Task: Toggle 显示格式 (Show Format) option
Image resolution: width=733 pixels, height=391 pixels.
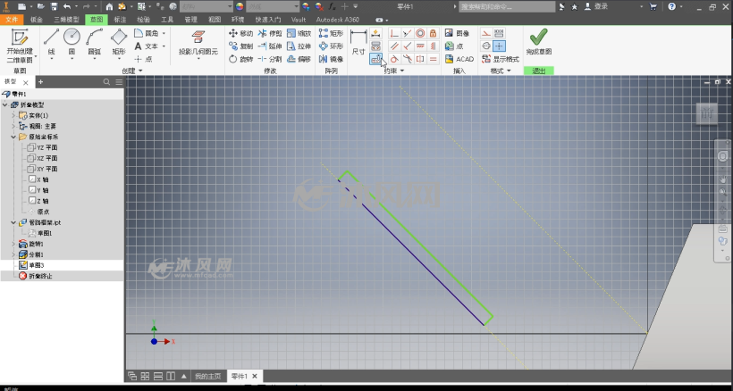Action: coord(501,59)
